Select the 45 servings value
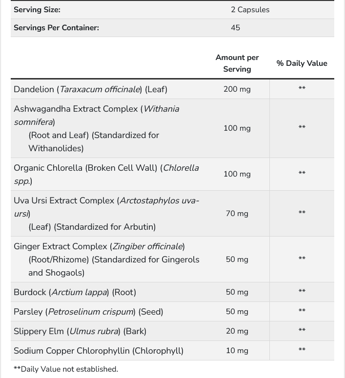 click(235, 28)
